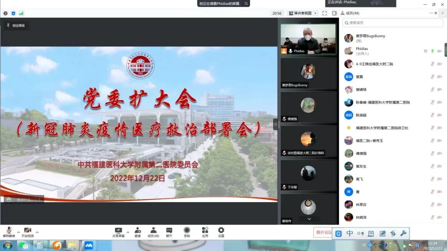Expand audio options arrow beside 解除静音

coord(18,232)
